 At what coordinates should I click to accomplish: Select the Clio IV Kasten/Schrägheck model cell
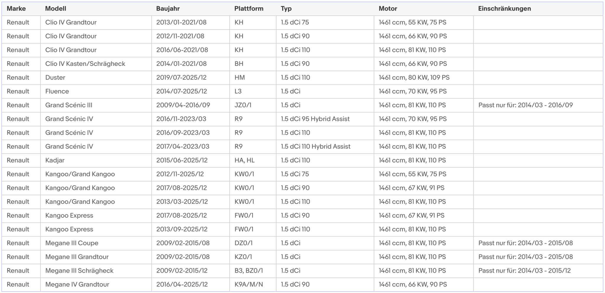[96, 64]
